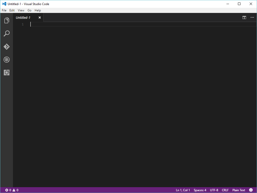Split the editor with the split icon

244,17
